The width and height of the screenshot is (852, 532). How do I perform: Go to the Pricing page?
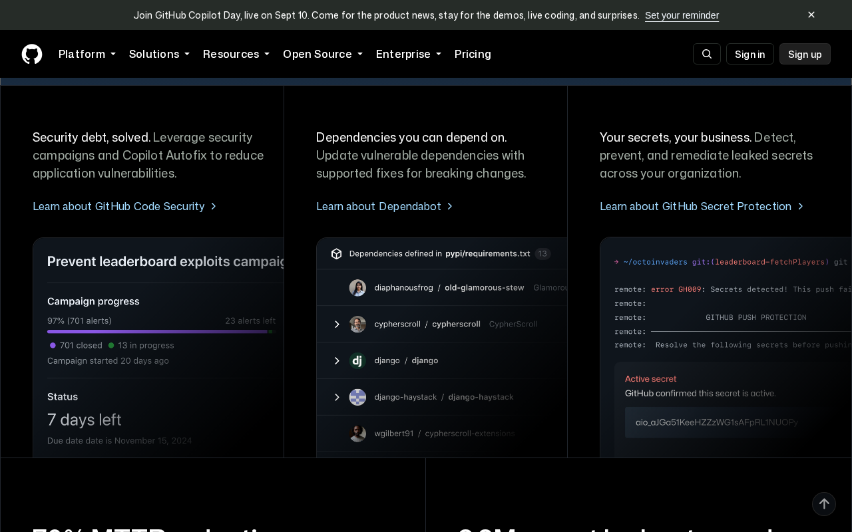point(473,54)
